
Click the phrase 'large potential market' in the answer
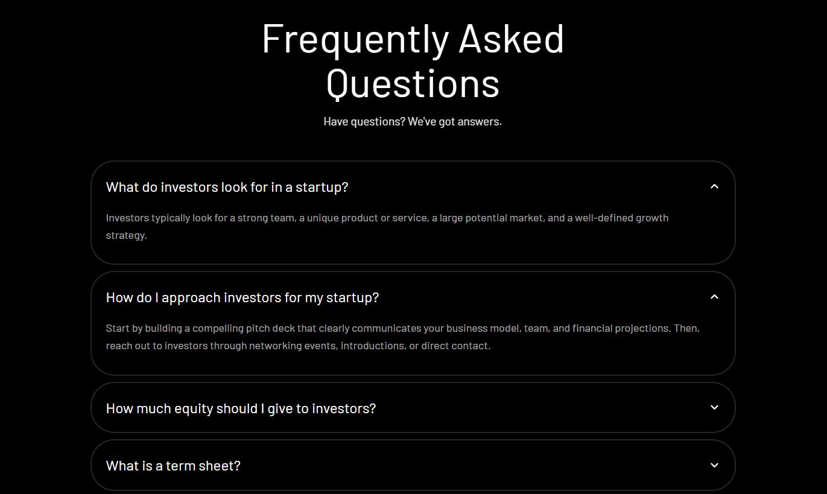pos(491,218)
